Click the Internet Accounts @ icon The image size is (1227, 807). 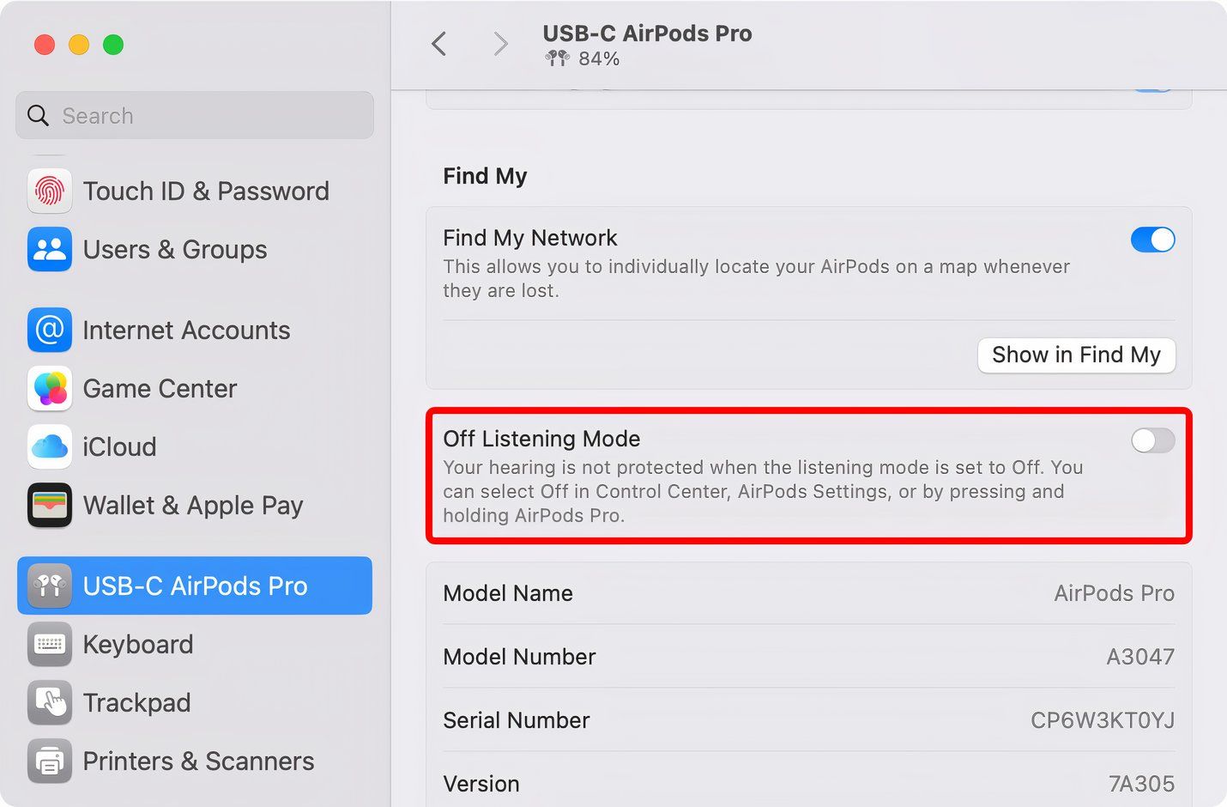(50, 330)
